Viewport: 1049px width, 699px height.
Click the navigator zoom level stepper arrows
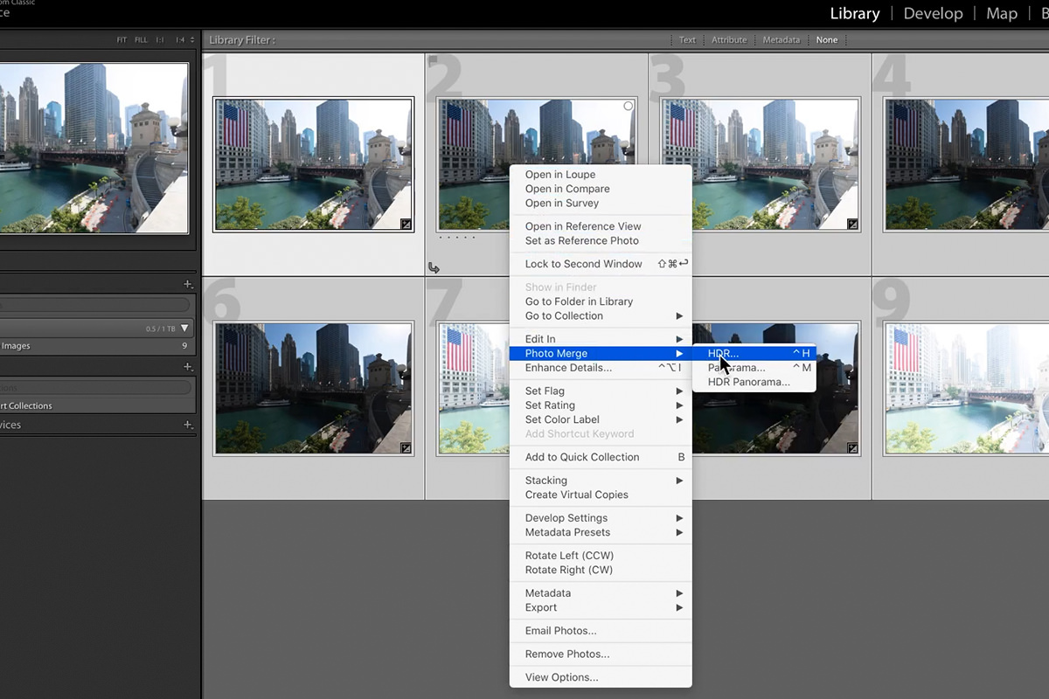pos(192,40)
